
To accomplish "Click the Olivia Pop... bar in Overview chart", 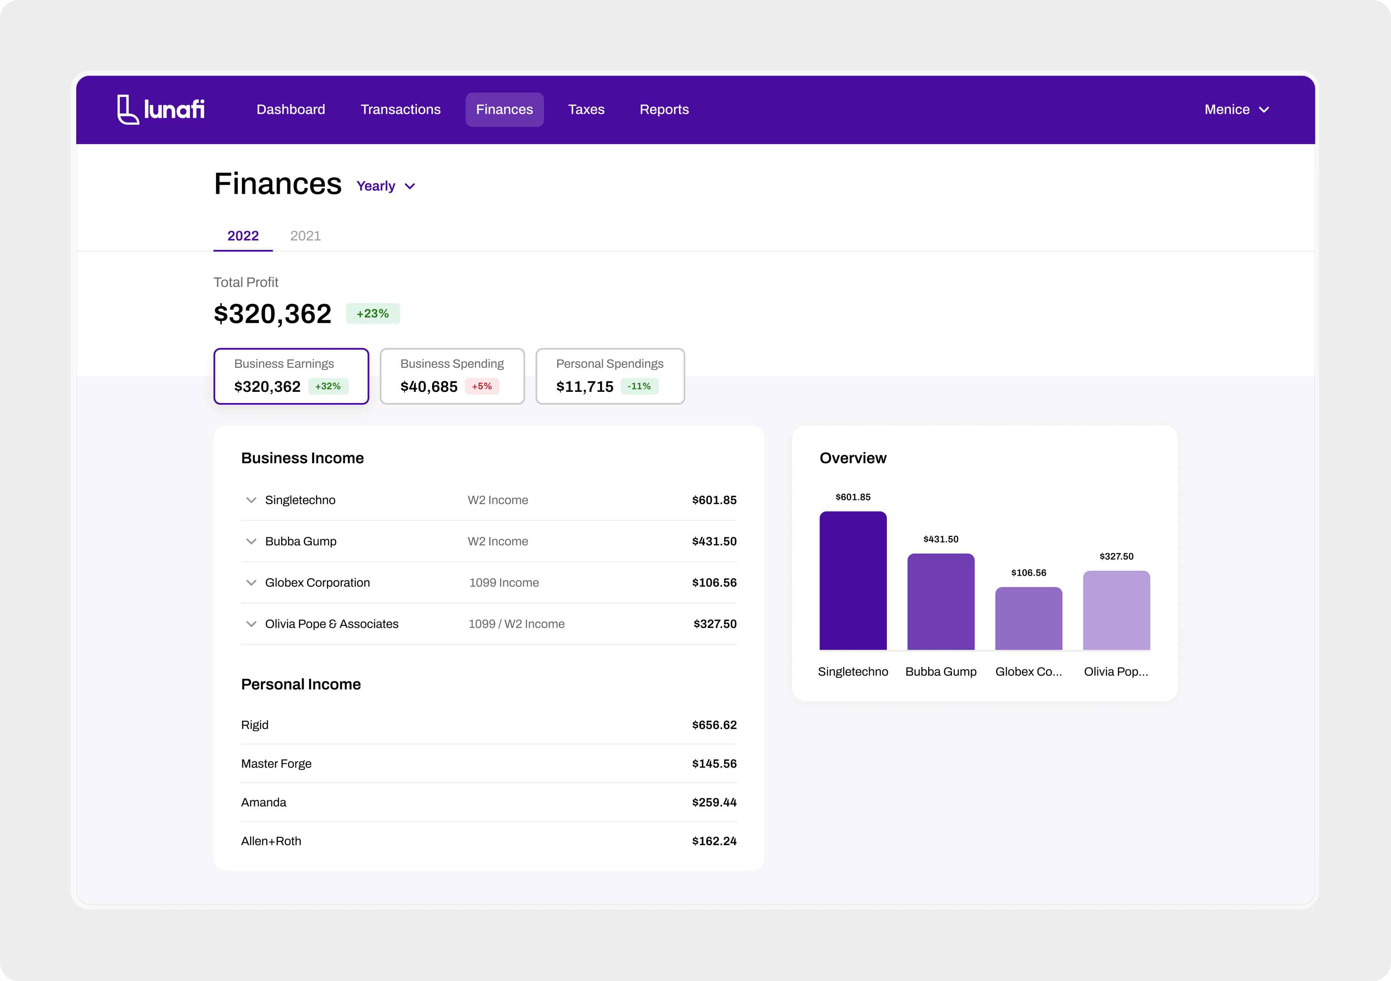I will (1117, 611).
